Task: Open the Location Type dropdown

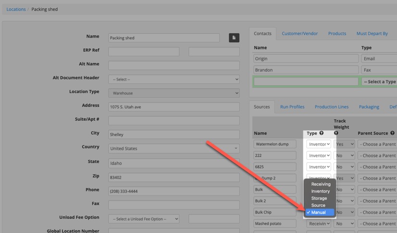Action: coord(174,93)
